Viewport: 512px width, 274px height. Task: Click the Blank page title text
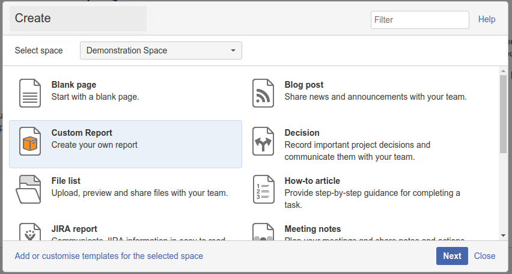(74, 85)
